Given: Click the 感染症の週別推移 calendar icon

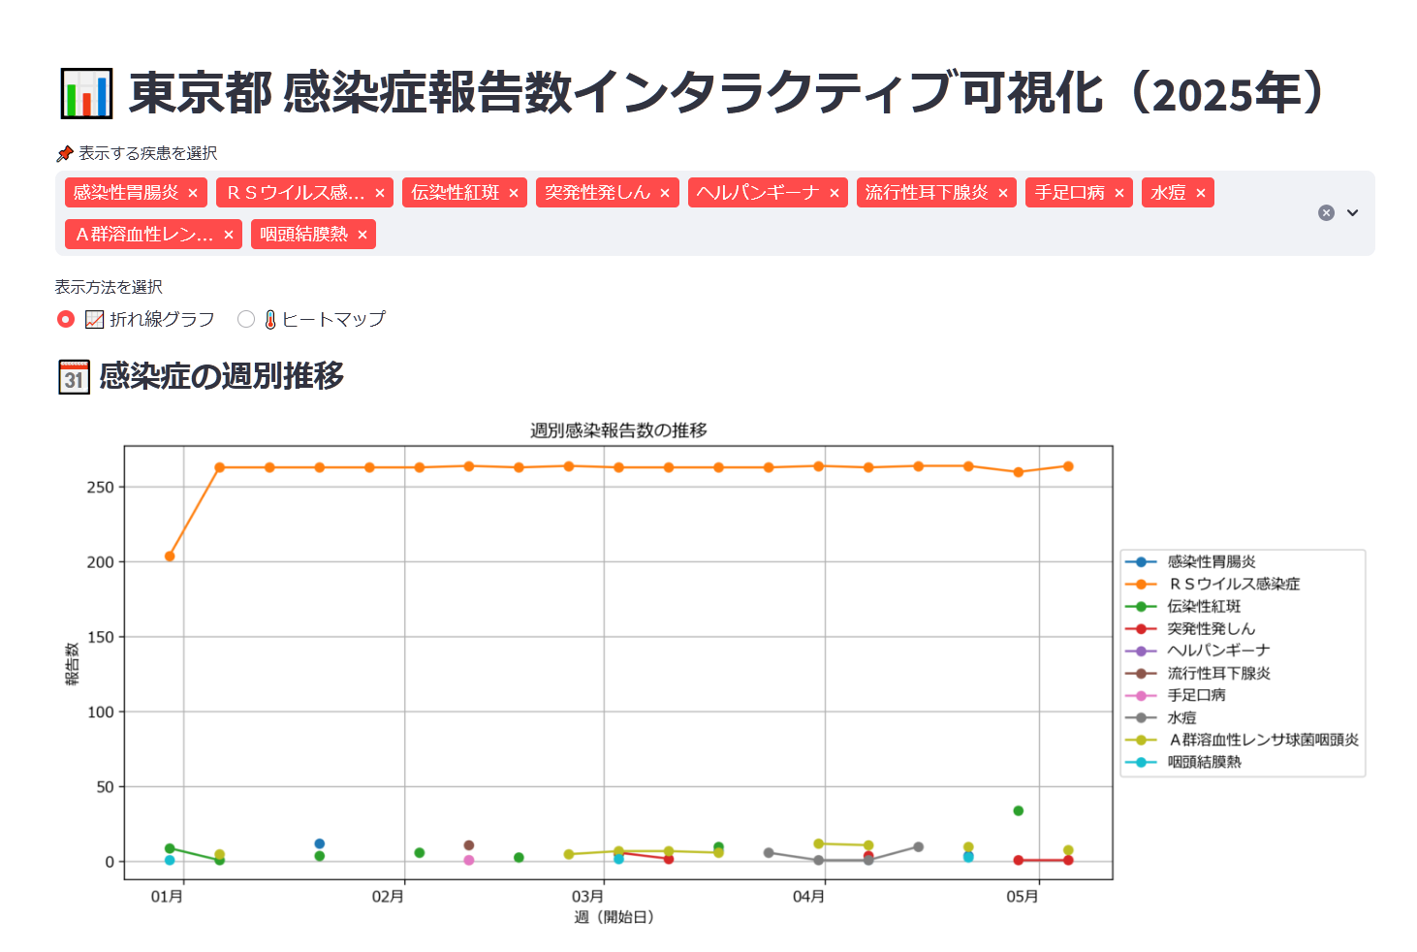Looking at the screenshot, I should [74, 377].
